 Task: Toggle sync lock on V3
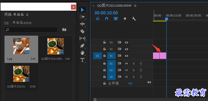coord(119,42)
